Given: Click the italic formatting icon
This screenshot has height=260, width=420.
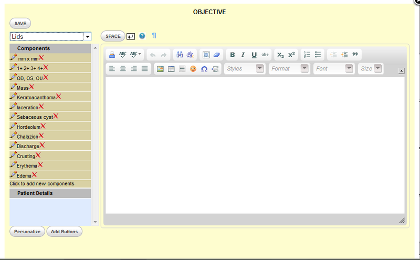Looking at the screenshot, I should (x=243, y=55).
